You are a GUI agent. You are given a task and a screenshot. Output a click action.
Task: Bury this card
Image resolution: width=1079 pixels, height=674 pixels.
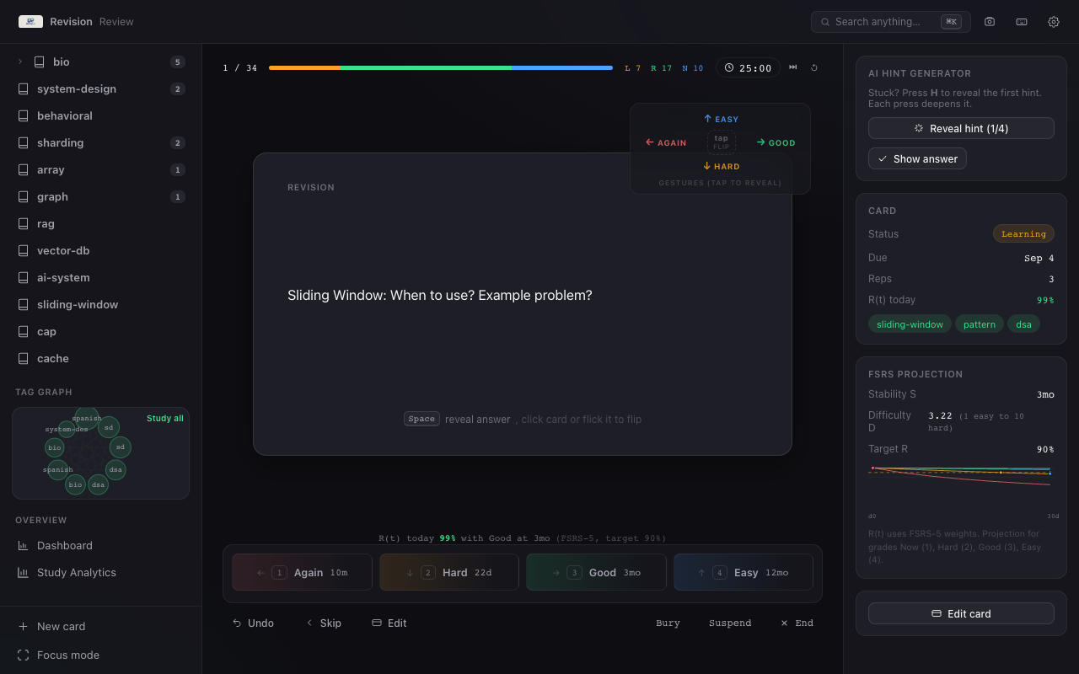[668, 623]
